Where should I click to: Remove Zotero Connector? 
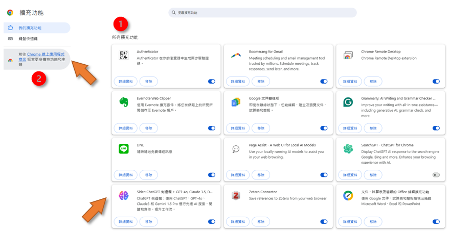click(261, 222)
